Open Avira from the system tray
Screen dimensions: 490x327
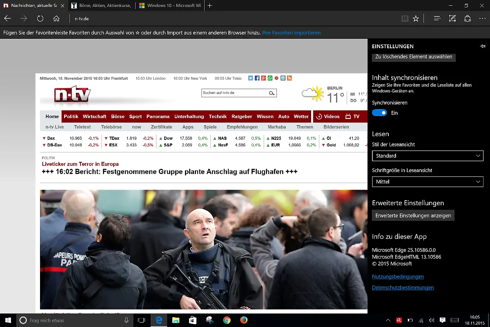(x=399, y=320)
